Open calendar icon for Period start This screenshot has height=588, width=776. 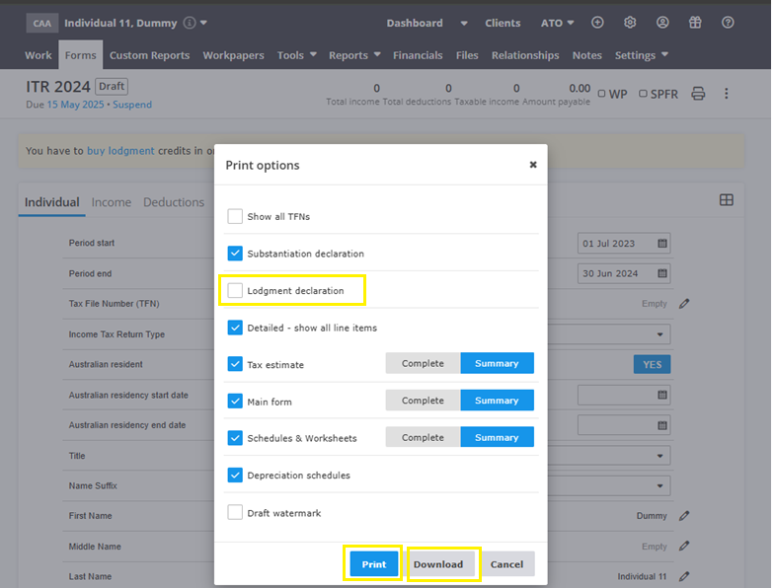click(662, 244)
